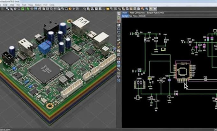Switch to the Place tab
This screenshot has height=131, width=217.
(125, 13)
